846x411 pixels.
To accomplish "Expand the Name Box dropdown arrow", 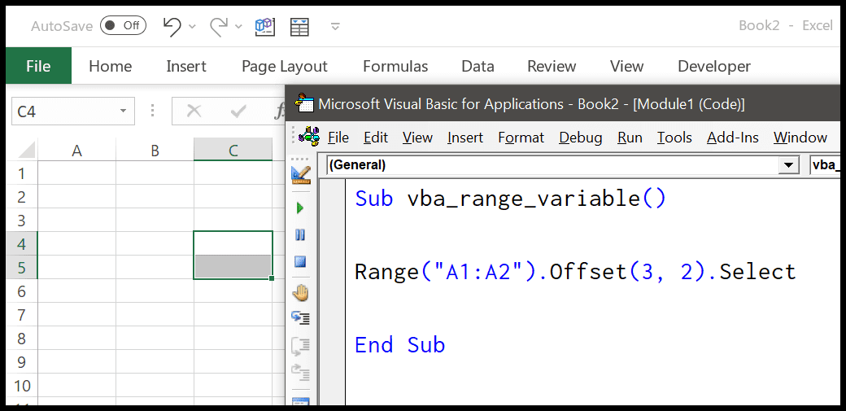I will 123,111.
